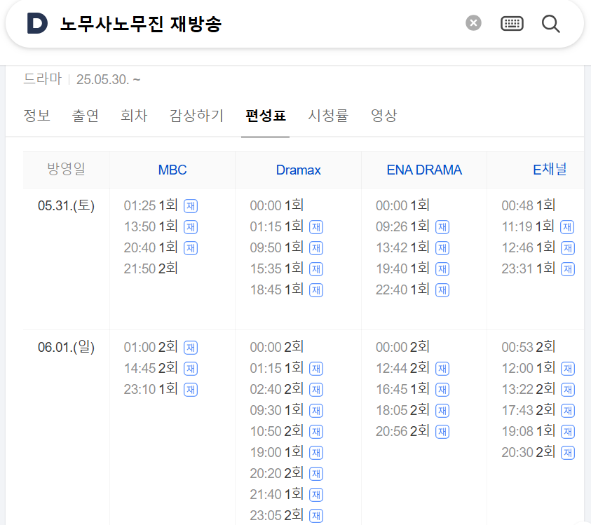This screenshot has width=591, height=525.
Task: Switch to the 시청률 tab
Action: [x=328, y=116]
